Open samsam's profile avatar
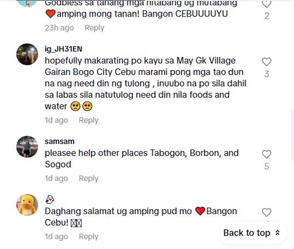Viewport: 294px width, 249px height. (x=27, y=147)
